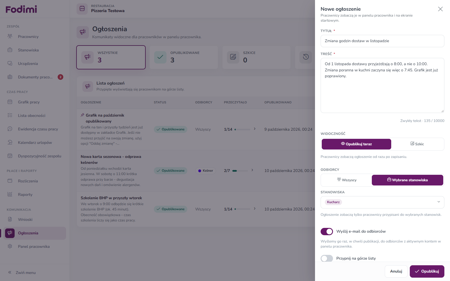Expand the Stanowiska dropdown with Kucharz
Screen dimensions: 450x281
382,202
